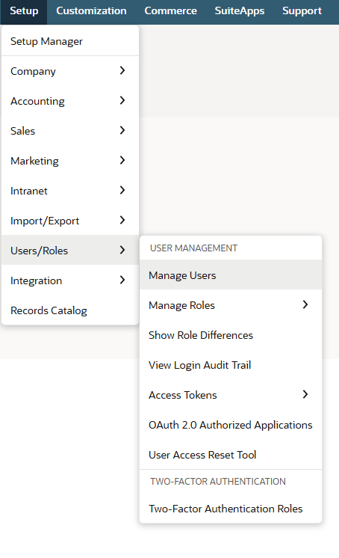Viewport: 339px width, 558px height.
Task: Choose Manage Users
Action: point(231,275)
